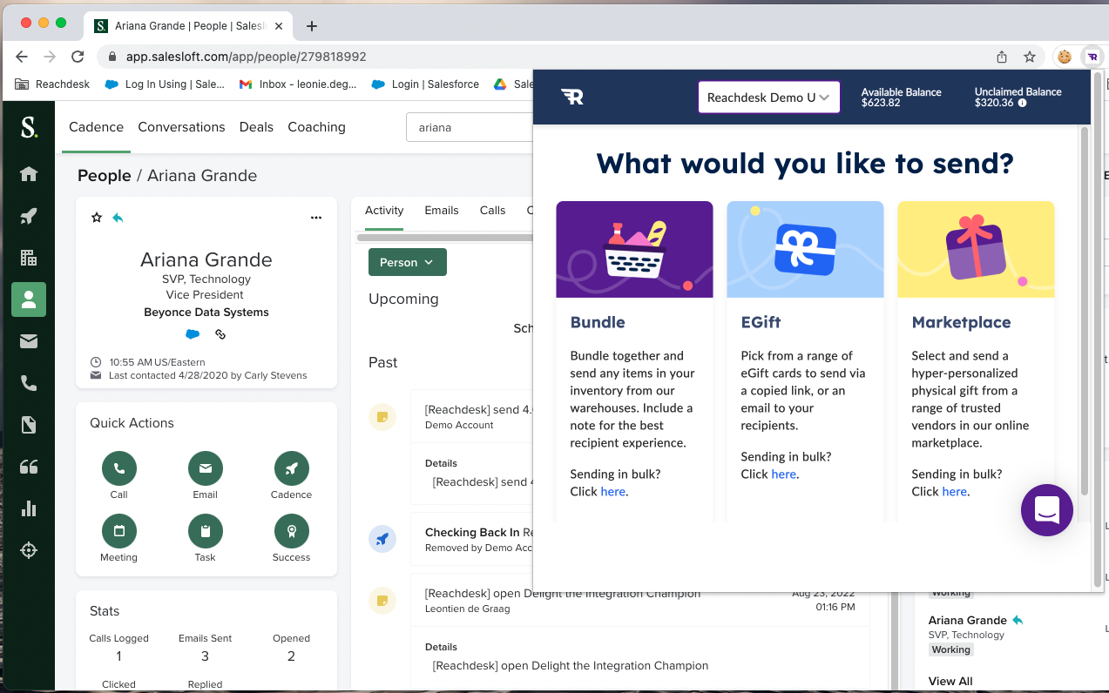1109x693 pixels.
Task: Switch to the Emails tab
Action: pyautogui.click(x=441, y=210)
